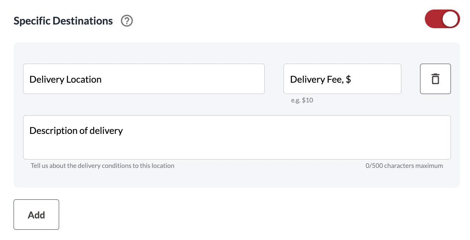Click the white knob of the red toggle
The height and width of the screenshot is (240, 470).
pyautogui.click(x=451, y=19)
